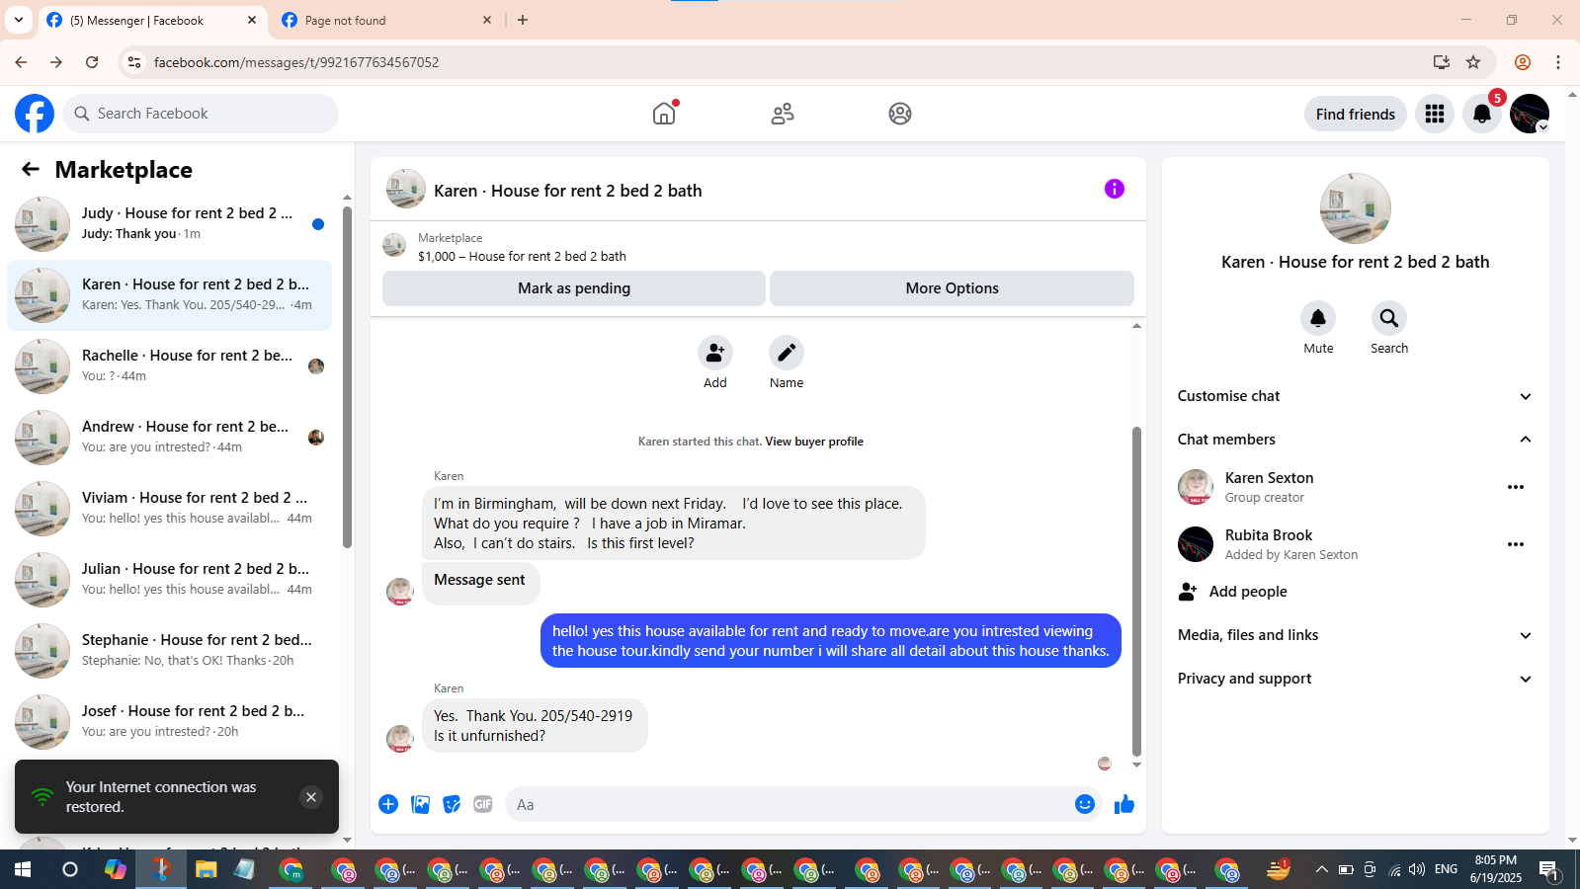
Task: Open Rachelle's House for rent conversation
Action: pyautogui.click(x=169, y=365)
